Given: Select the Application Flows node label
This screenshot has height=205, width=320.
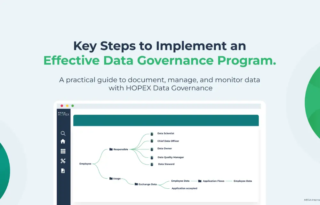Looking at the screenshot, I should 213,181.
